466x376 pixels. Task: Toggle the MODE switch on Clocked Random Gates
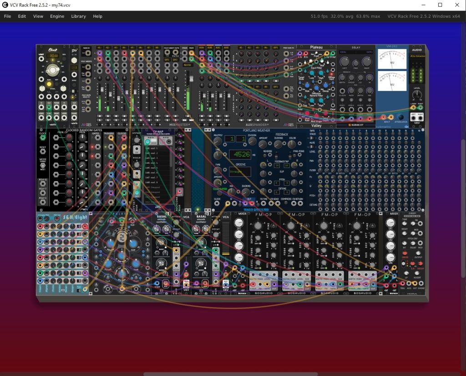click(43, 165)
